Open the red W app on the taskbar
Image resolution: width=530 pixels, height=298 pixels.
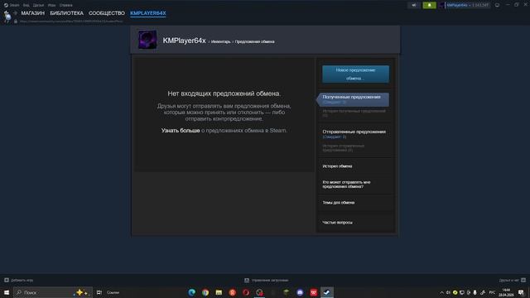[313, 292]
